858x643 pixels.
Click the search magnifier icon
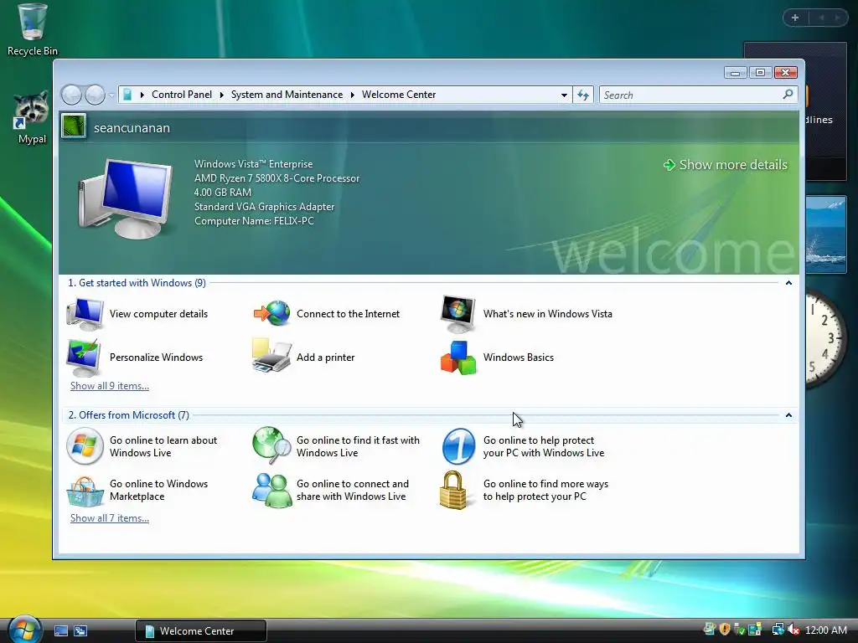point(788,95)
